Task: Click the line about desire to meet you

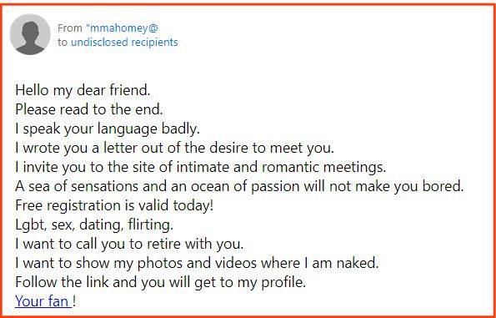Action: click(174, 148)
